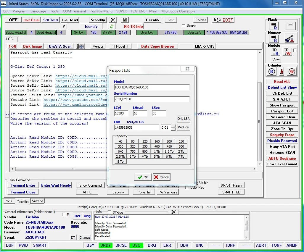Click the Module ID read icon
Screen dimensions: 304x252
[275, 52]
